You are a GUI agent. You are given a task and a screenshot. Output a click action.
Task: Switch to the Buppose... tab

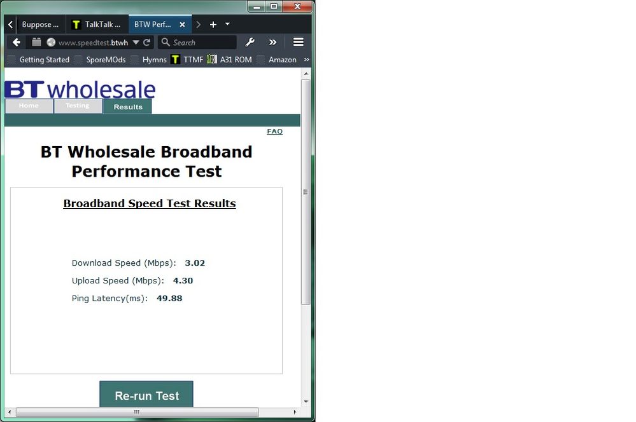click(x=40, y=25)
